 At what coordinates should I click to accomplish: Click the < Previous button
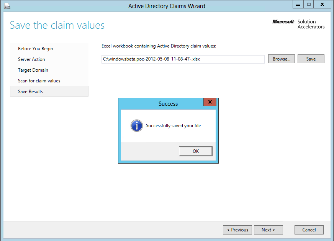(x=237, y=230)
